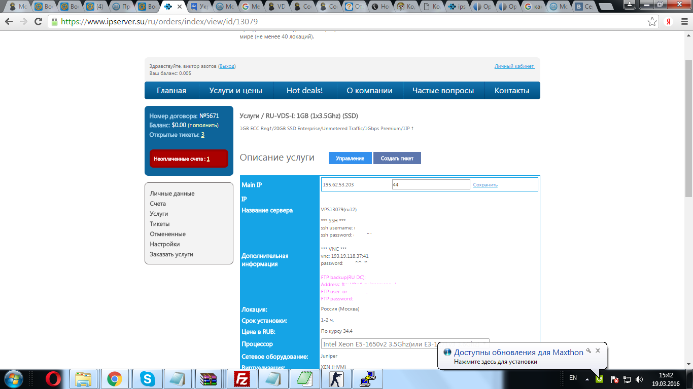Open Тикеты in the sidebar

(x=160, y=224)
